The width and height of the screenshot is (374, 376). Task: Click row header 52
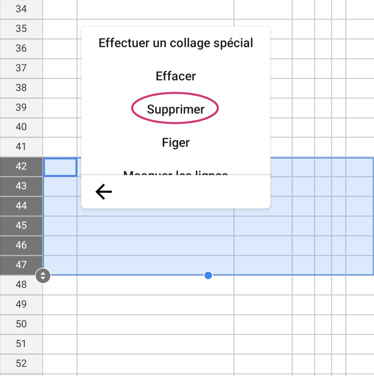click(x=21, y=364)
